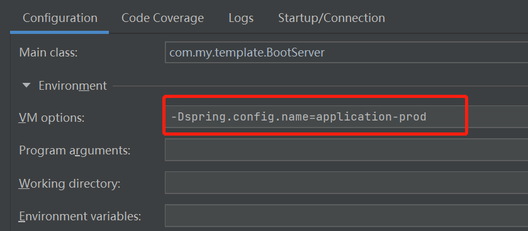Screen dimensions: 528x231
Task: Collapse the Environment section triangle
Action: [26, 85]
